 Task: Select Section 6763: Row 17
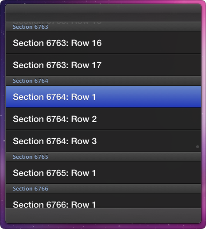coord(103,65)
